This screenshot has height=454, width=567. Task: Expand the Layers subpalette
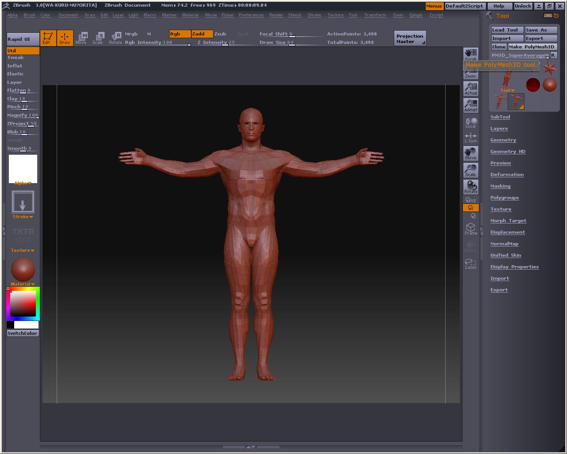click(499, 129)
